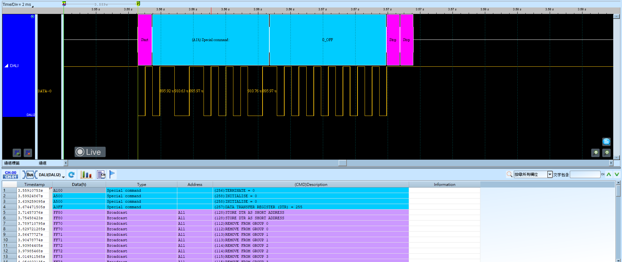
Task: Expand the DALI channel triangle
Action: 6,66
